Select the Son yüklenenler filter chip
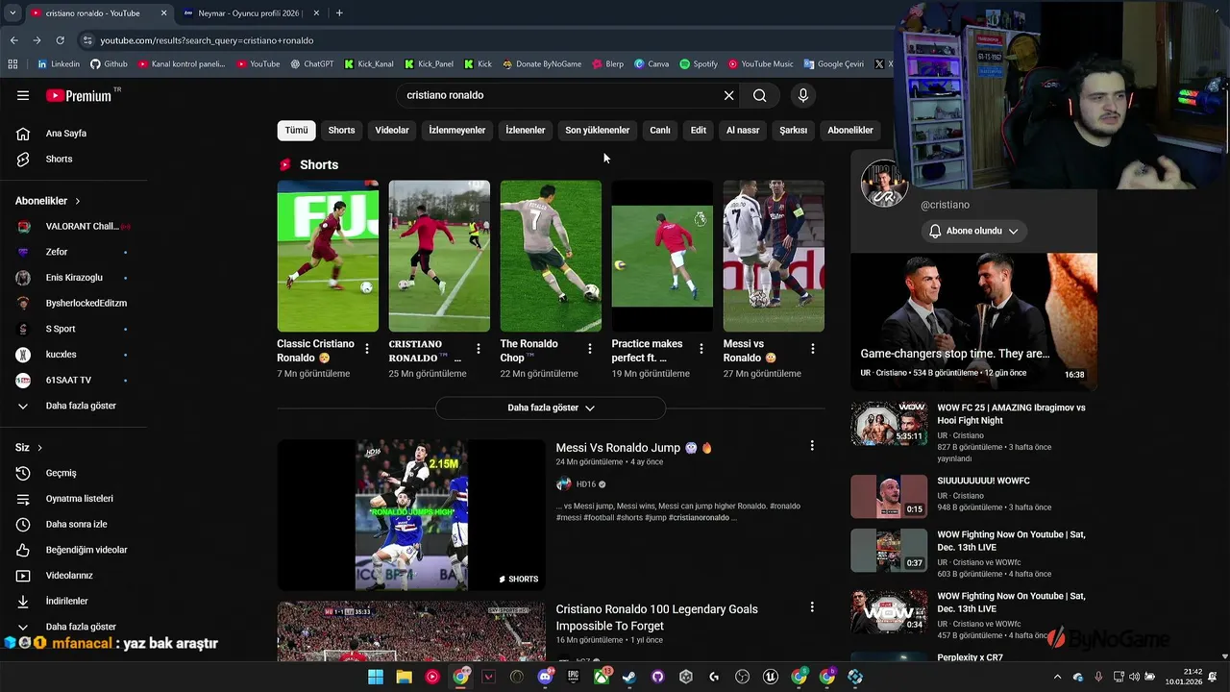Image resolution: width=1230 pixels, height=692 pixels. pyautogui.click(x=598, y=130)
